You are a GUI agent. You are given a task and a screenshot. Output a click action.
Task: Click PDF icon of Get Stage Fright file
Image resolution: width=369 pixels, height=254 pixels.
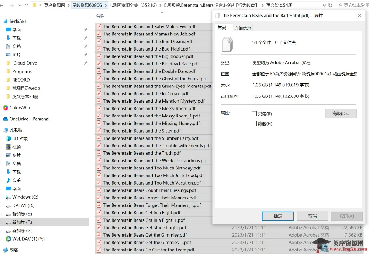click(99, 228)
